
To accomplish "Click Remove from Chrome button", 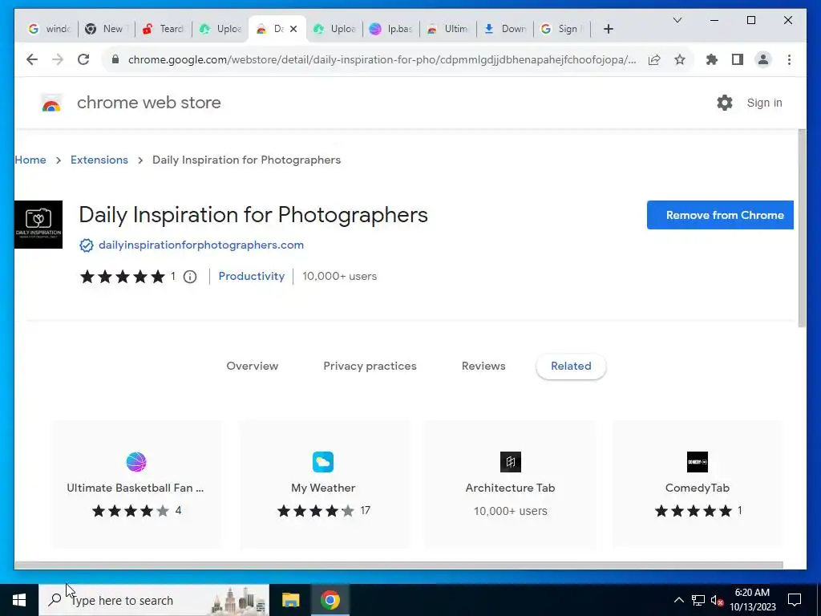I will 720,215.
